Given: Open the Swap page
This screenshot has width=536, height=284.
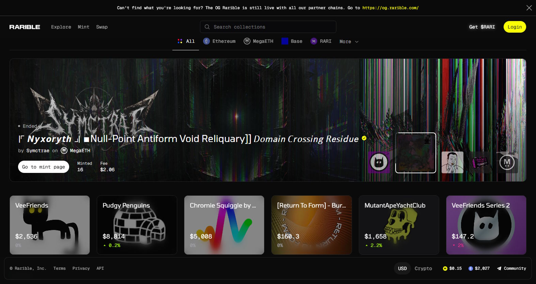Looking at the screenshot, I should point(102,27).
